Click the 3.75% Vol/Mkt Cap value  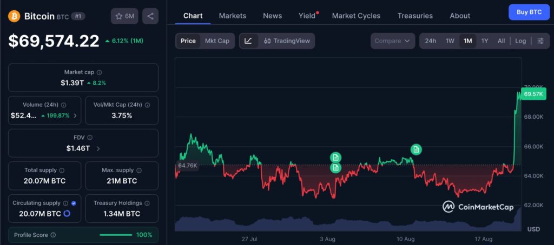click(122, 115)
